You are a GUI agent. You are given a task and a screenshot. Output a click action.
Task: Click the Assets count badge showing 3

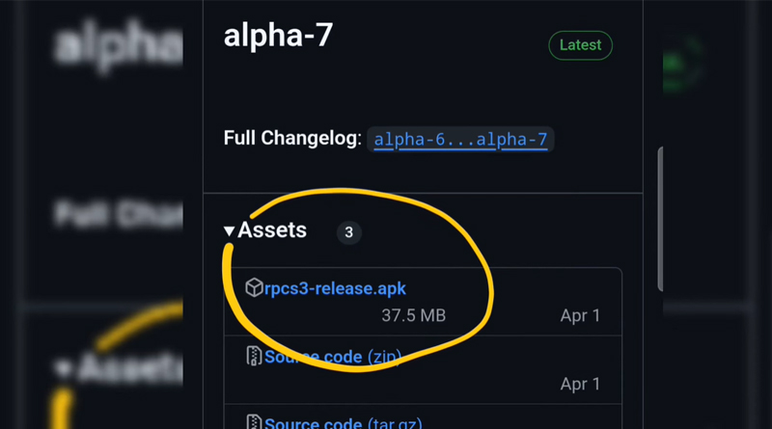click(x=349, y=232)
